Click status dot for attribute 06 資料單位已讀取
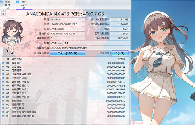This screenshot has height=125, width=195. coord(3,82)
